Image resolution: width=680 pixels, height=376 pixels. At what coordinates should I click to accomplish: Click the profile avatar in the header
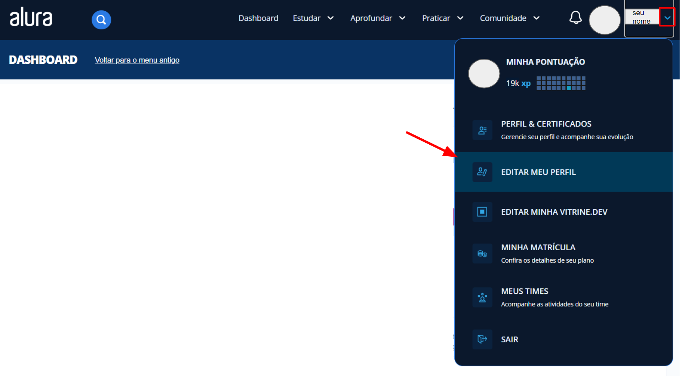(x=604, y=20)
